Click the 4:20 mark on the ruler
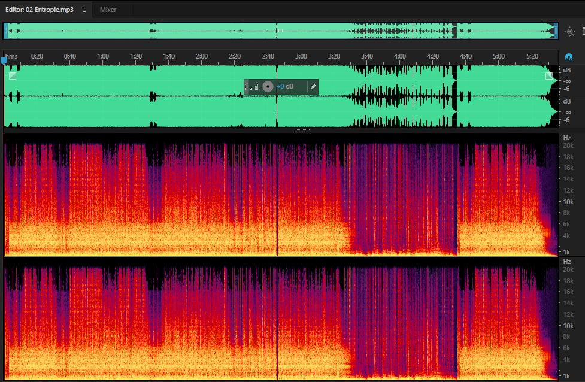 [432, 56]
